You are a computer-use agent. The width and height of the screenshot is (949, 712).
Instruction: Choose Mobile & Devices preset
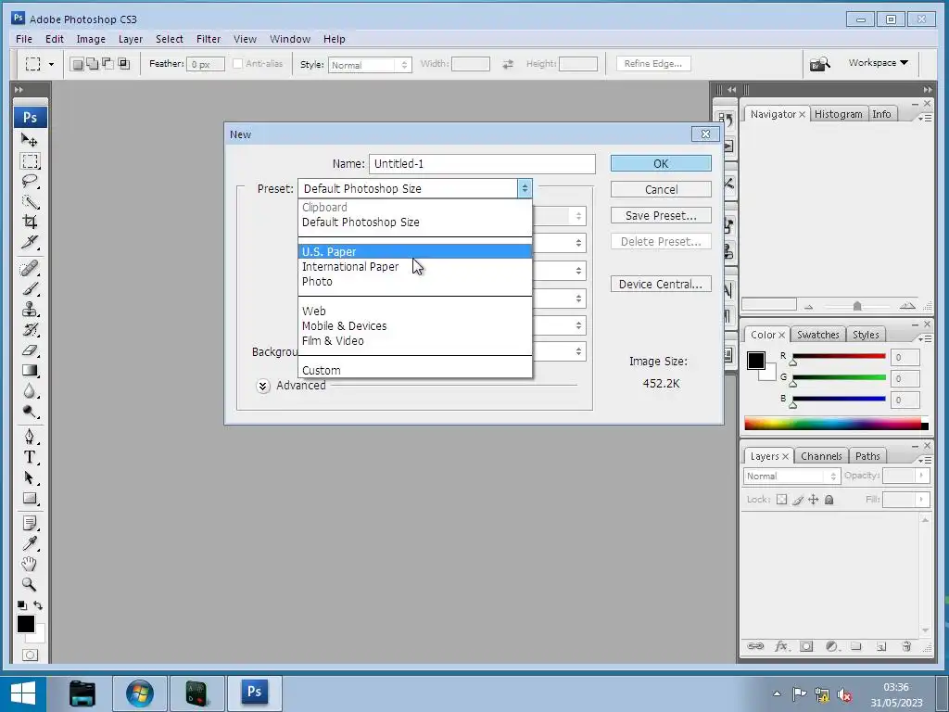point(414,325)
